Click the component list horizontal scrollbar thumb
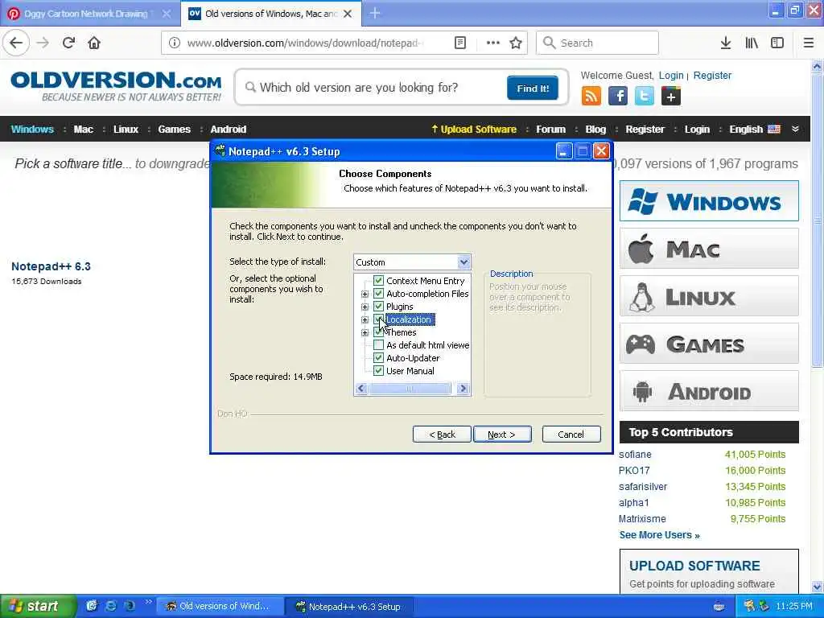 coord(410,389)
